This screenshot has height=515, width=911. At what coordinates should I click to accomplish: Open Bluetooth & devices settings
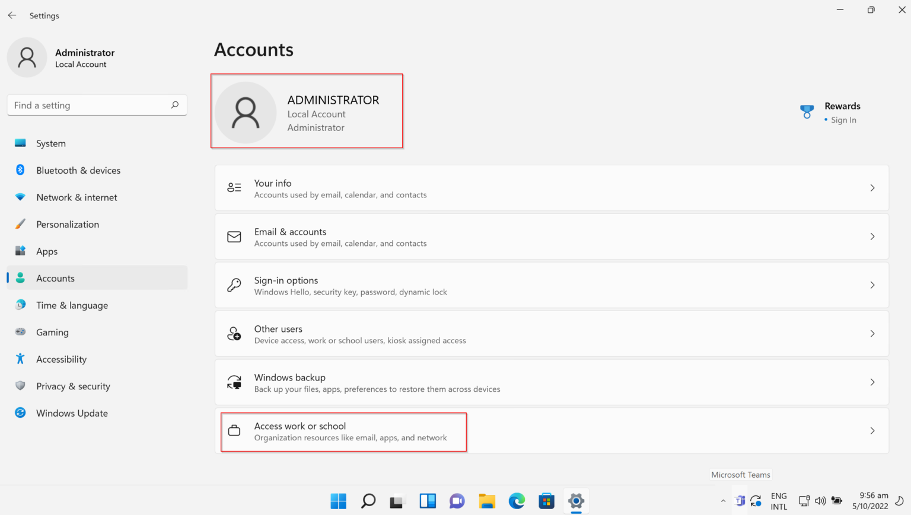pos(78,170)
